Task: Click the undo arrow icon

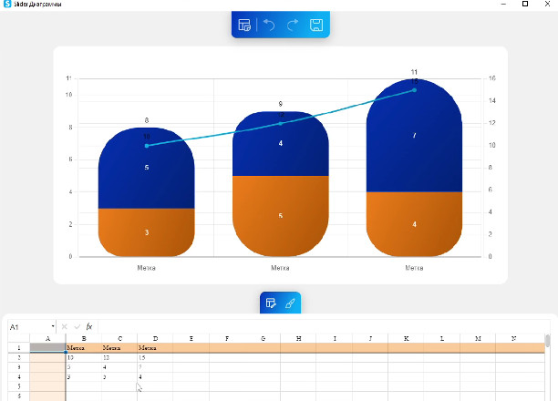Action: [269, 26]
